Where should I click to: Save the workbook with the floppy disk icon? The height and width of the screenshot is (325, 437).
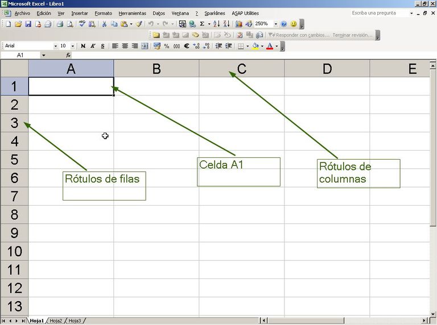[28, 24]
